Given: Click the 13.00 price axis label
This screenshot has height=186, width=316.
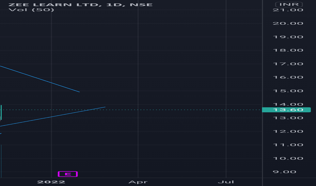Looking at the screenshot, I should [288, 118].
